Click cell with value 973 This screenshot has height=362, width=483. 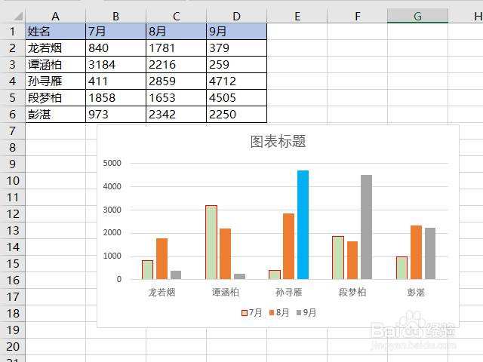115,115
